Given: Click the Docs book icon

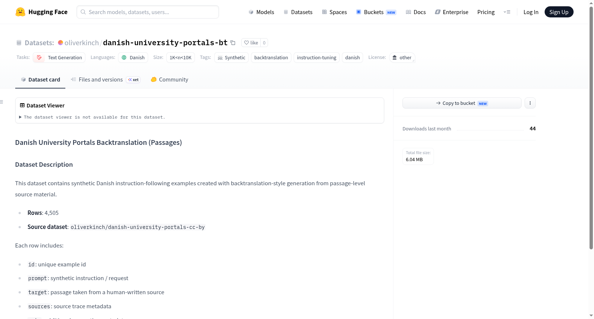Looking at the screenshot, I should point(408,12).
